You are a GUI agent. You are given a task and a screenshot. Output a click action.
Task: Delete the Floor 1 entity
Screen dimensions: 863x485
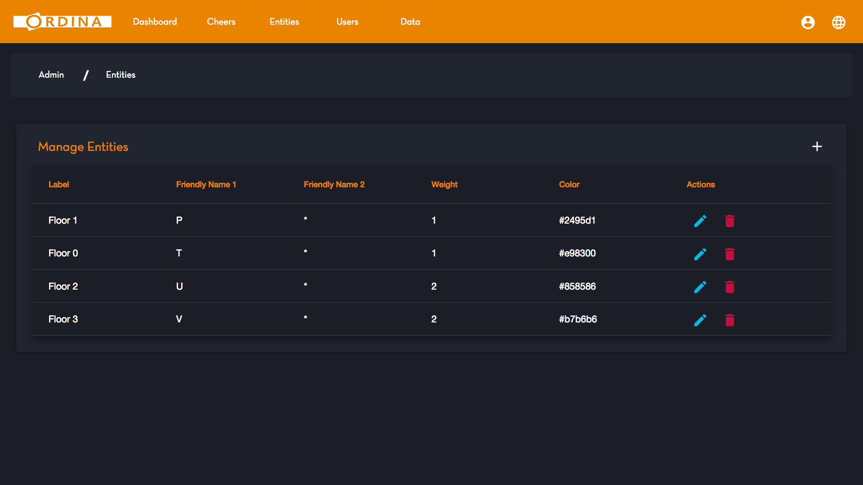730,221
